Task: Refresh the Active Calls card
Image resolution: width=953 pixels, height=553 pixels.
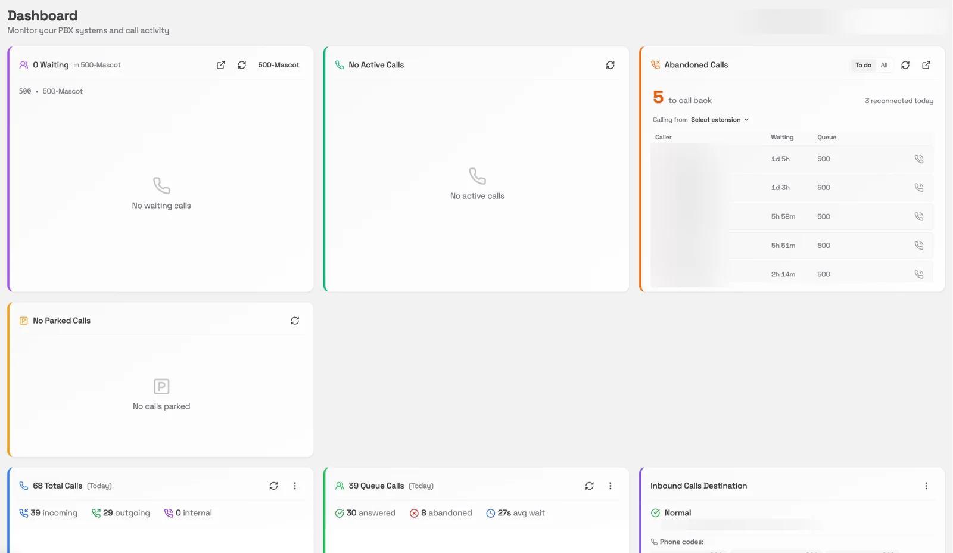Action: (611, 65)
